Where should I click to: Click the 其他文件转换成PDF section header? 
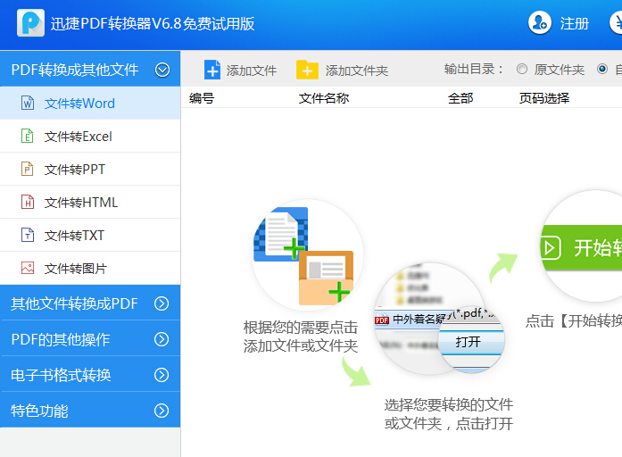point(90,303)
